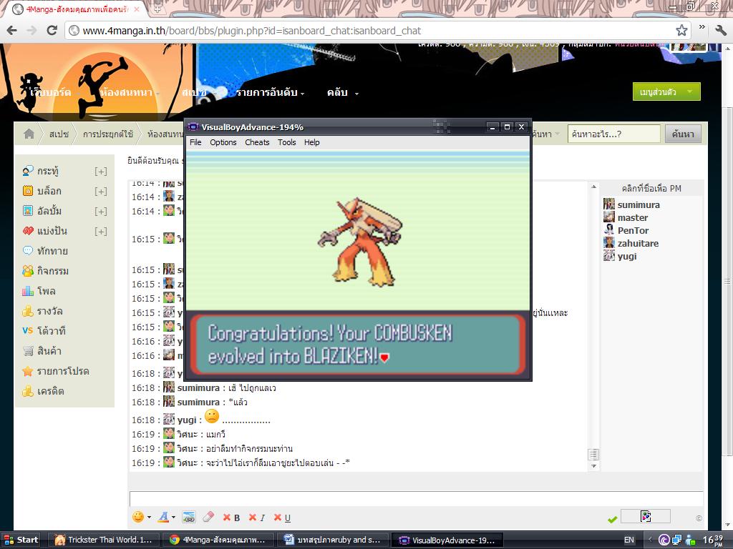The width and height of the screenshot is (733, 549).
Task: Open รายการโปรด star icon in sidebar
Action: [x=28, y=371]
